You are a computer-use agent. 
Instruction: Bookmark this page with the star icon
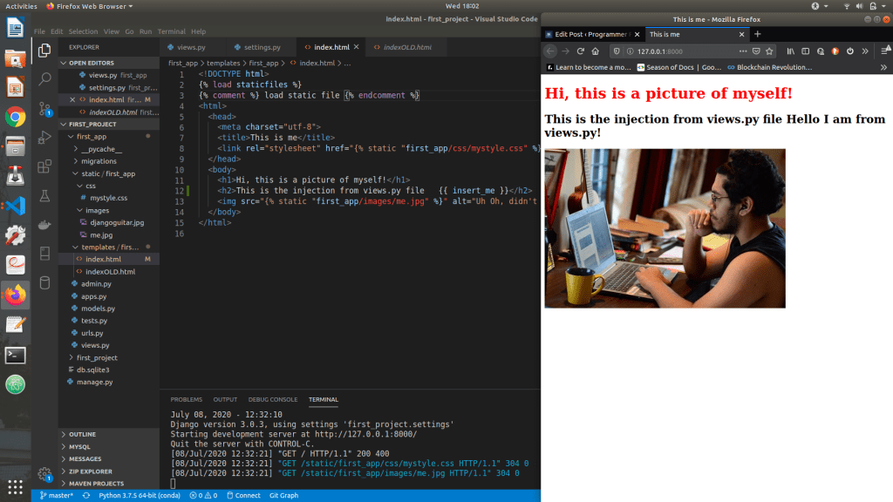tap(770, 51)
